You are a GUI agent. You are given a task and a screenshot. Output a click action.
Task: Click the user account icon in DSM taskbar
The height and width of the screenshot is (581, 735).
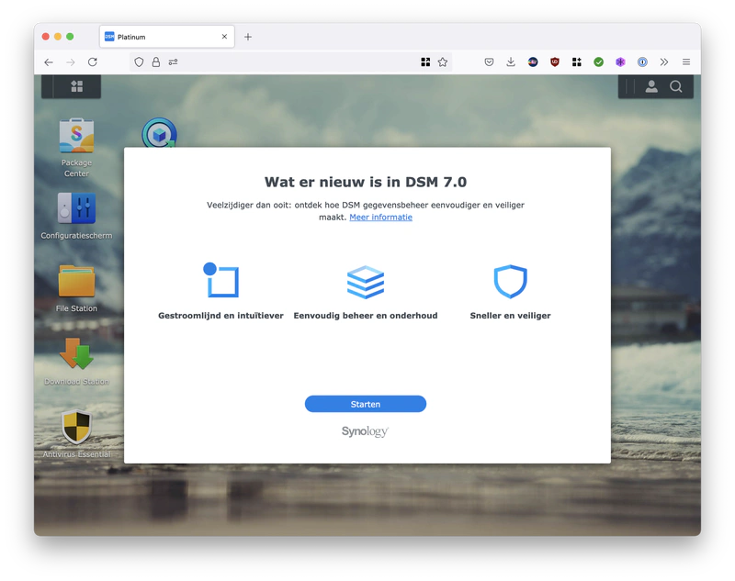tap(651, 87)
